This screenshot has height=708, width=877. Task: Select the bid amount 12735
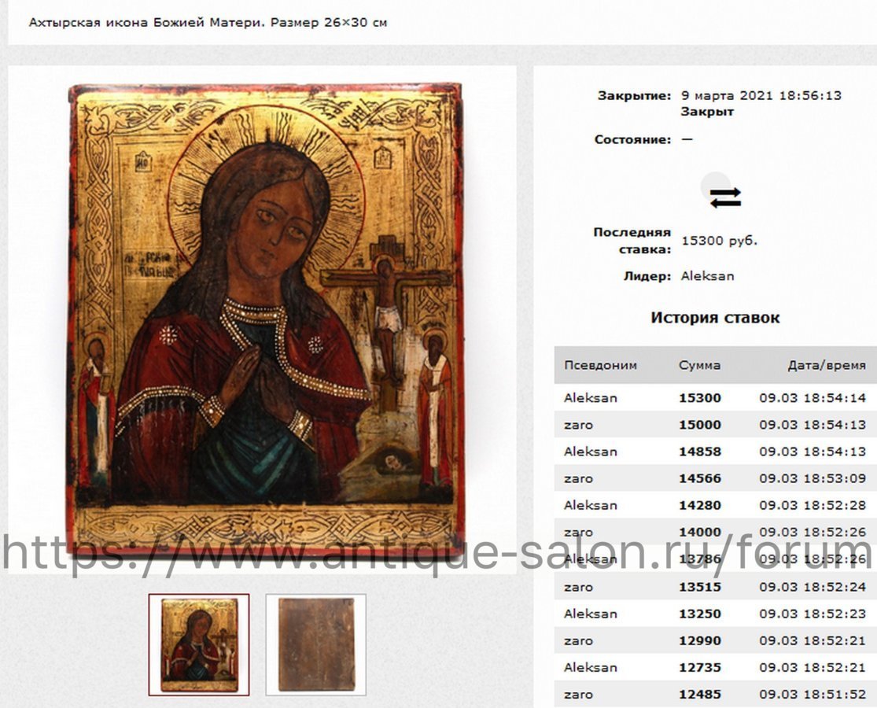point(700,668)
